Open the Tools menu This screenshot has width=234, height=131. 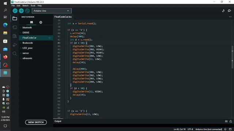pyautogui.click(x=33, y=6)
